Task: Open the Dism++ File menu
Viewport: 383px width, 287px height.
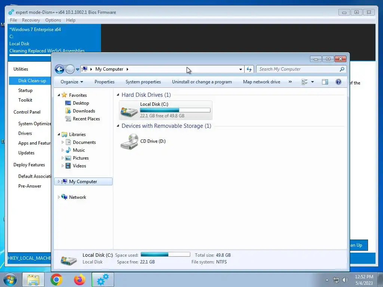Action: [x=13, y=20]
